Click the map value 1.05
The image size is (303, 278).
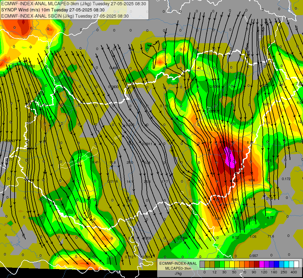(x=253, y=237)
